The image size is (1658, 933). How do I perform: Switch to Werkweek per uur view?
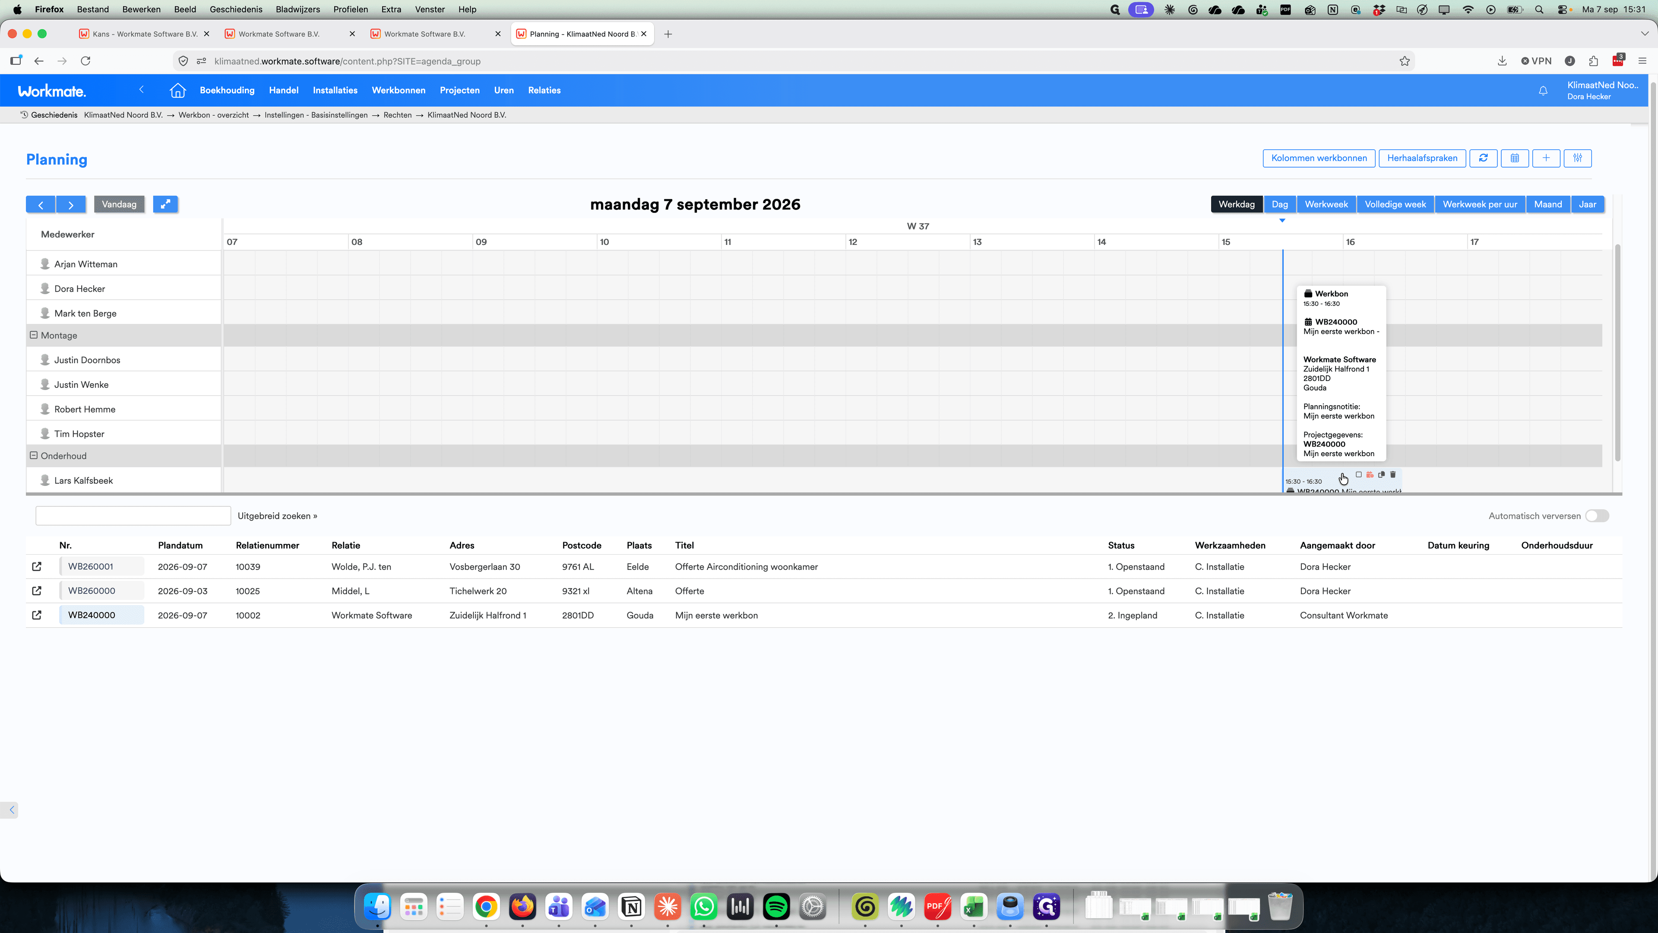point(1480,204)
